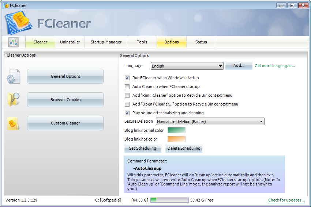The width and height of the screenshot is (311, 207).
Task: Enable Auto Clean up when FCleaner startup
Action: click(x=127, y=87)
